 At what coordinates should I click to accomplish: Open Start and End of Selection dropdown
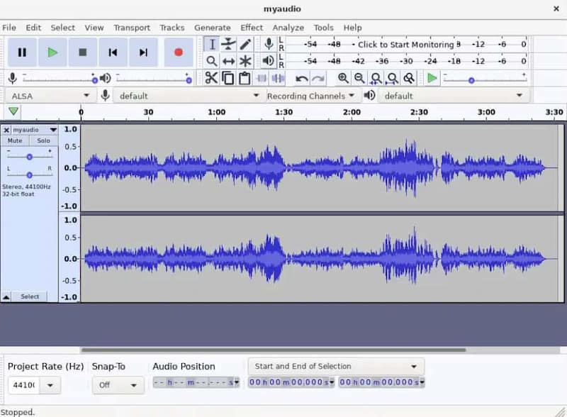point(336,366)
